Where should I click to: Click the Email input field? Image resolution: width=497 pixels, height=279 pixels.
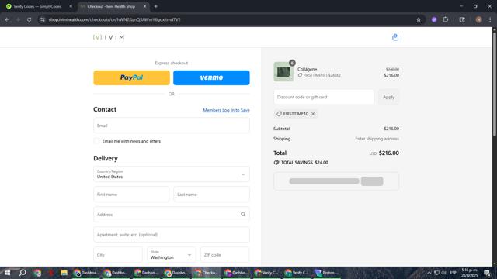(x=172, y=126)
